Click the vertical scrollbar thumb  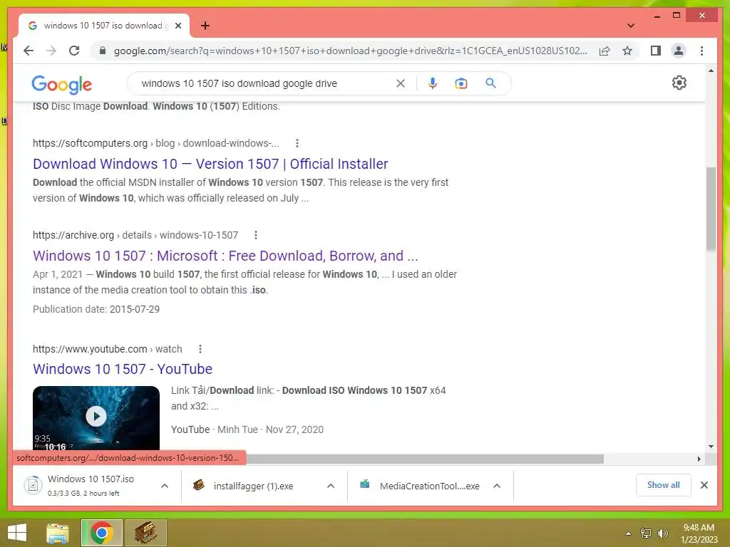[711, 209]
